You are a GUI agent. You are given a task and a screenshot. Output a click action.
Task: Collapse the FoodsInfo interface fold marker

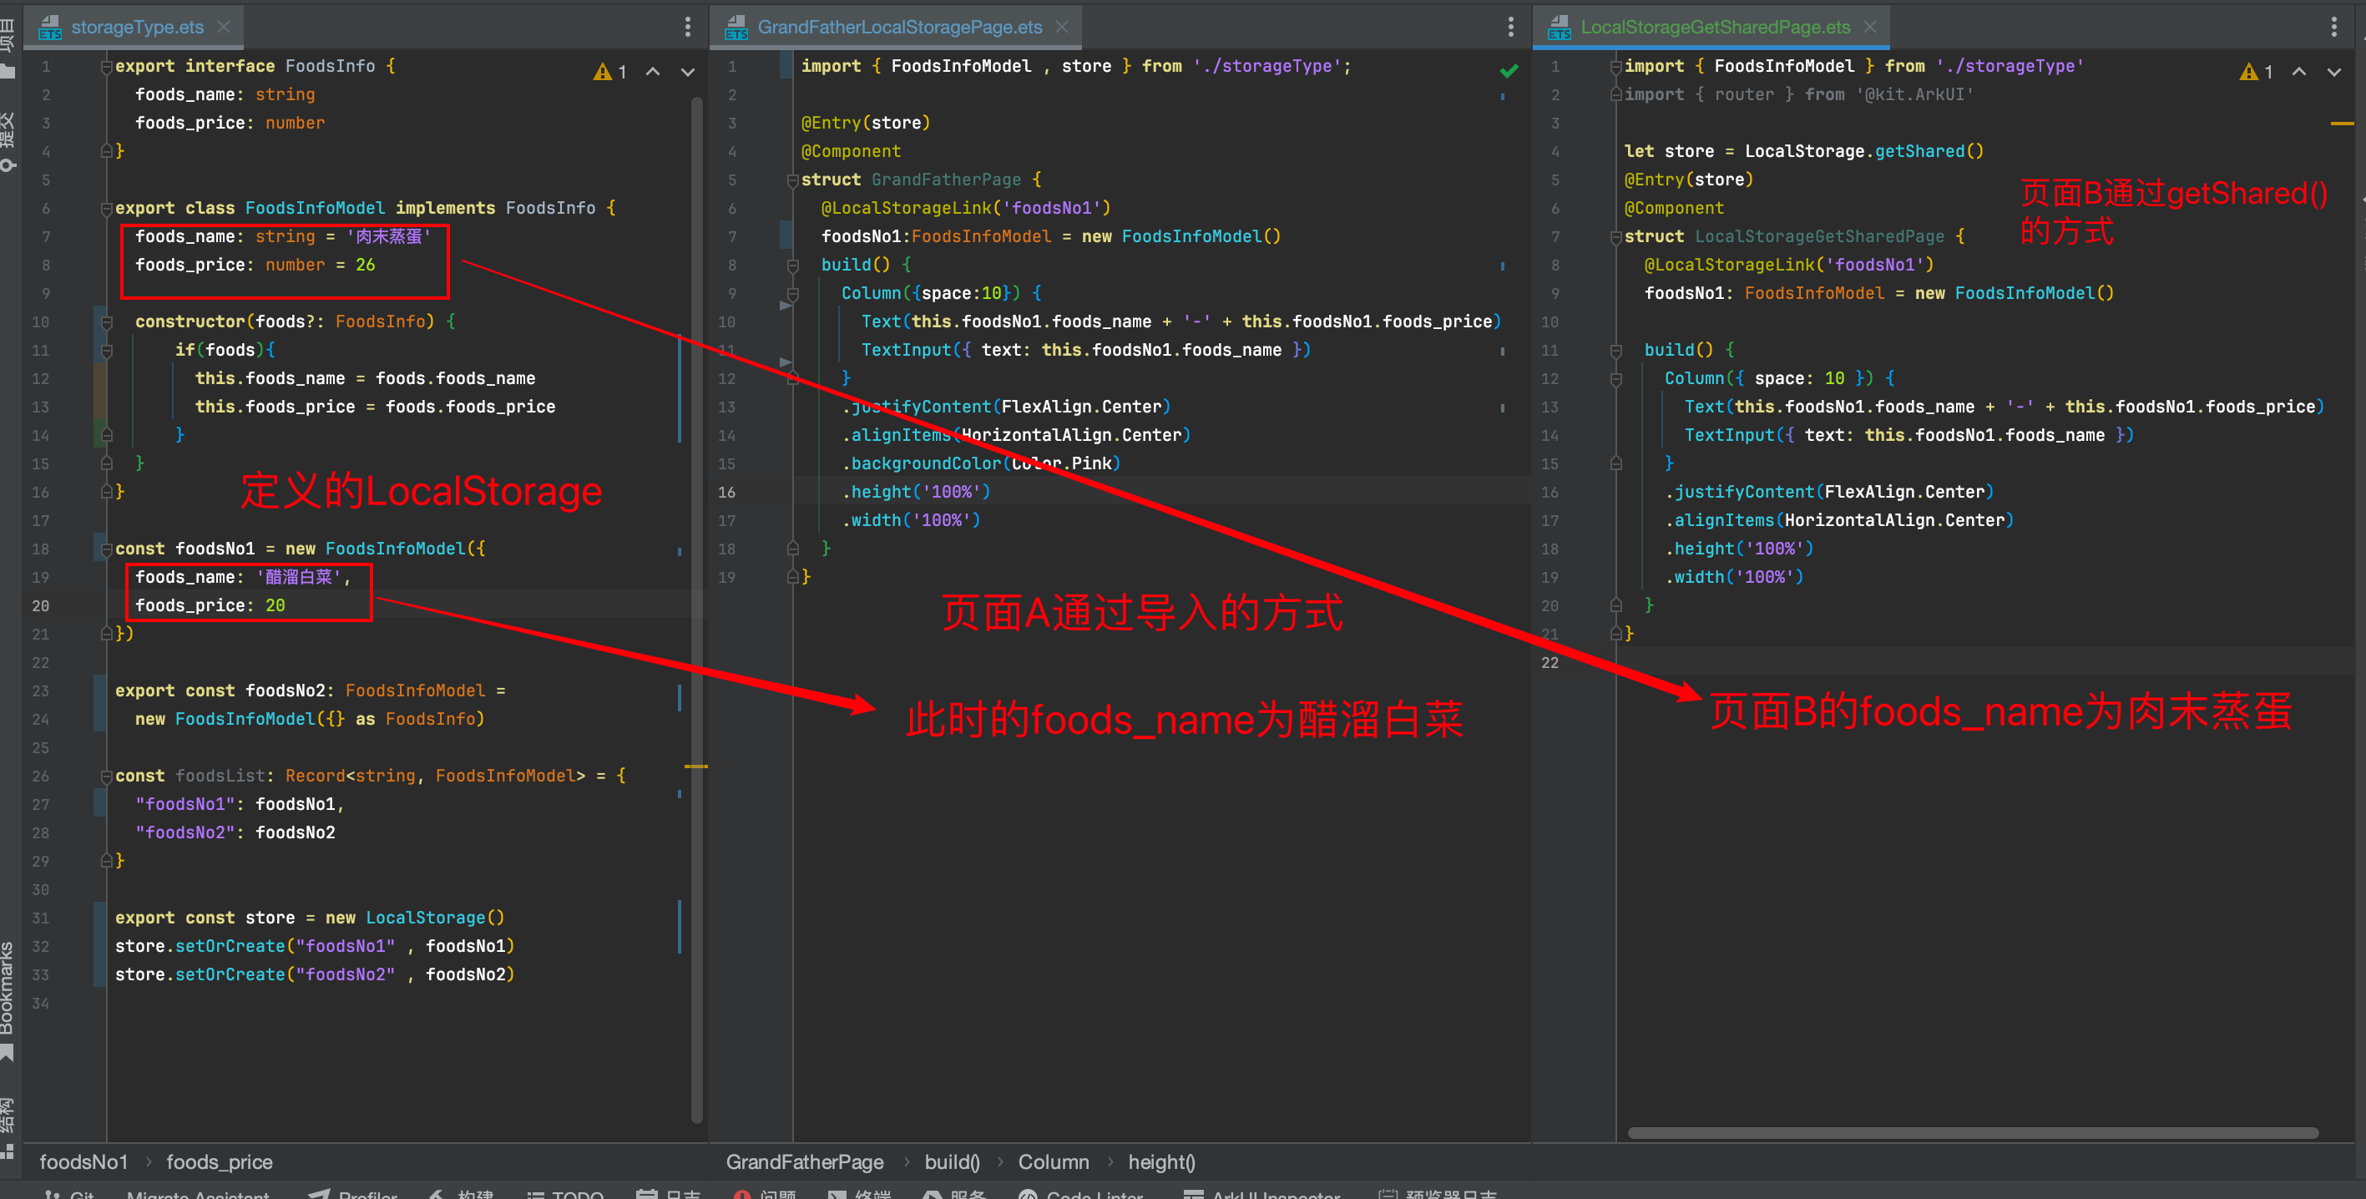click(107, 66)
